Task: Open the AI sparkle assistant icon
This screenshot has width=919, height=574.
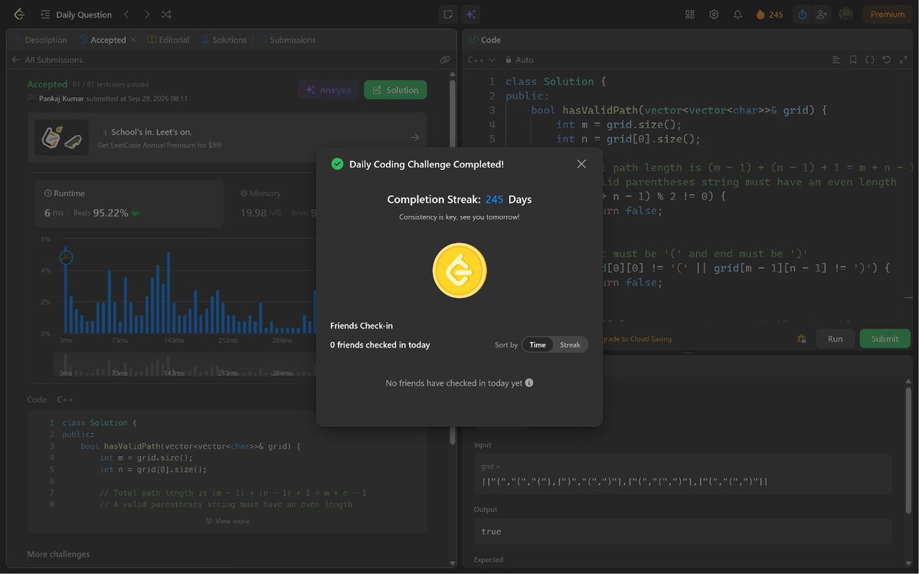Action: (x=471, y=15)
